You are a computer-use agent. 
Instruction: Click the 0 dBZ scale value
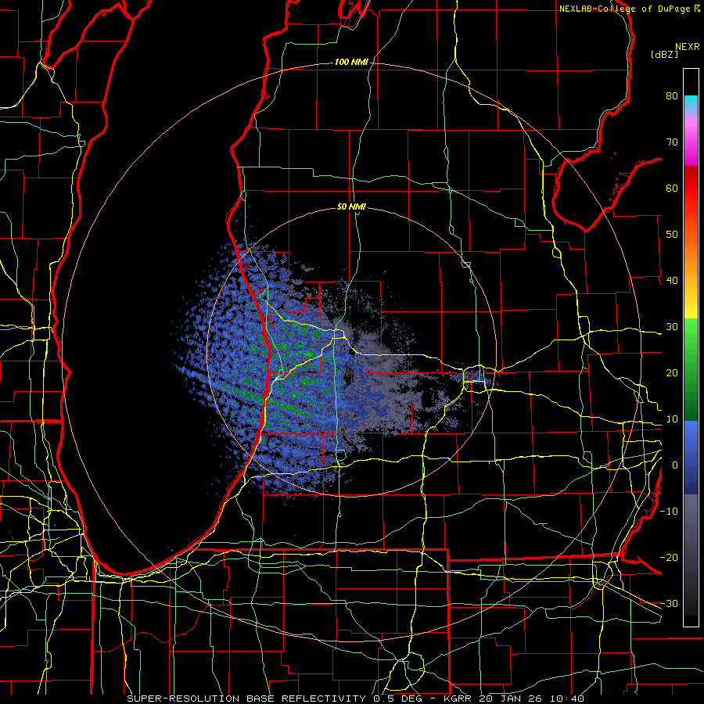click(x=675, y=465)
